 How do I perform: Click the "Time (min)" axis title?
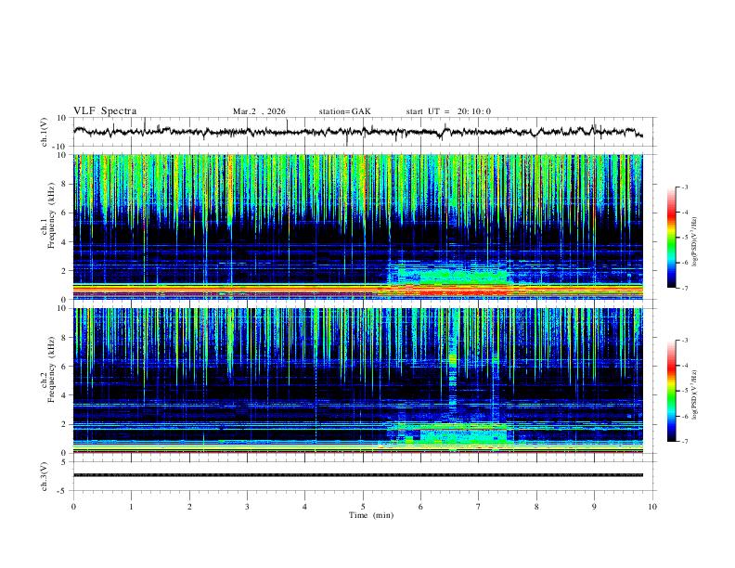[371, 515]
